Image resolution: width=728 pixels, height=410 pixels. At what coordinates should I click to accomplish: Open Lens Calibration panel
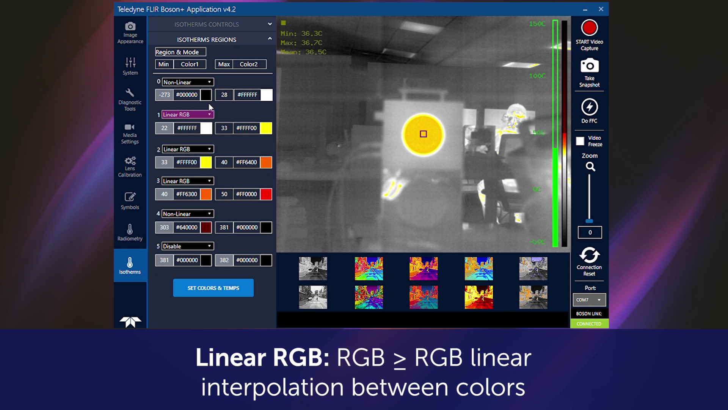130,167
